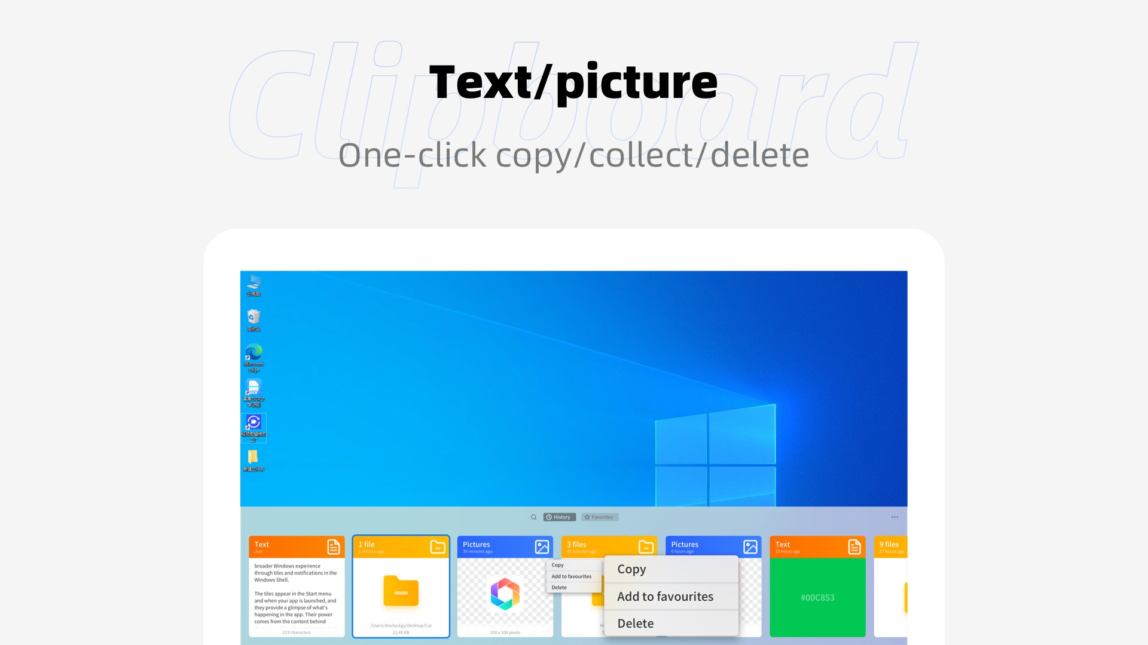Click image icon on 39-minutes-ago Pictures card
The height and width of the screenshot is (645, 1148).
pyautogui.click(x=542, y=546)
